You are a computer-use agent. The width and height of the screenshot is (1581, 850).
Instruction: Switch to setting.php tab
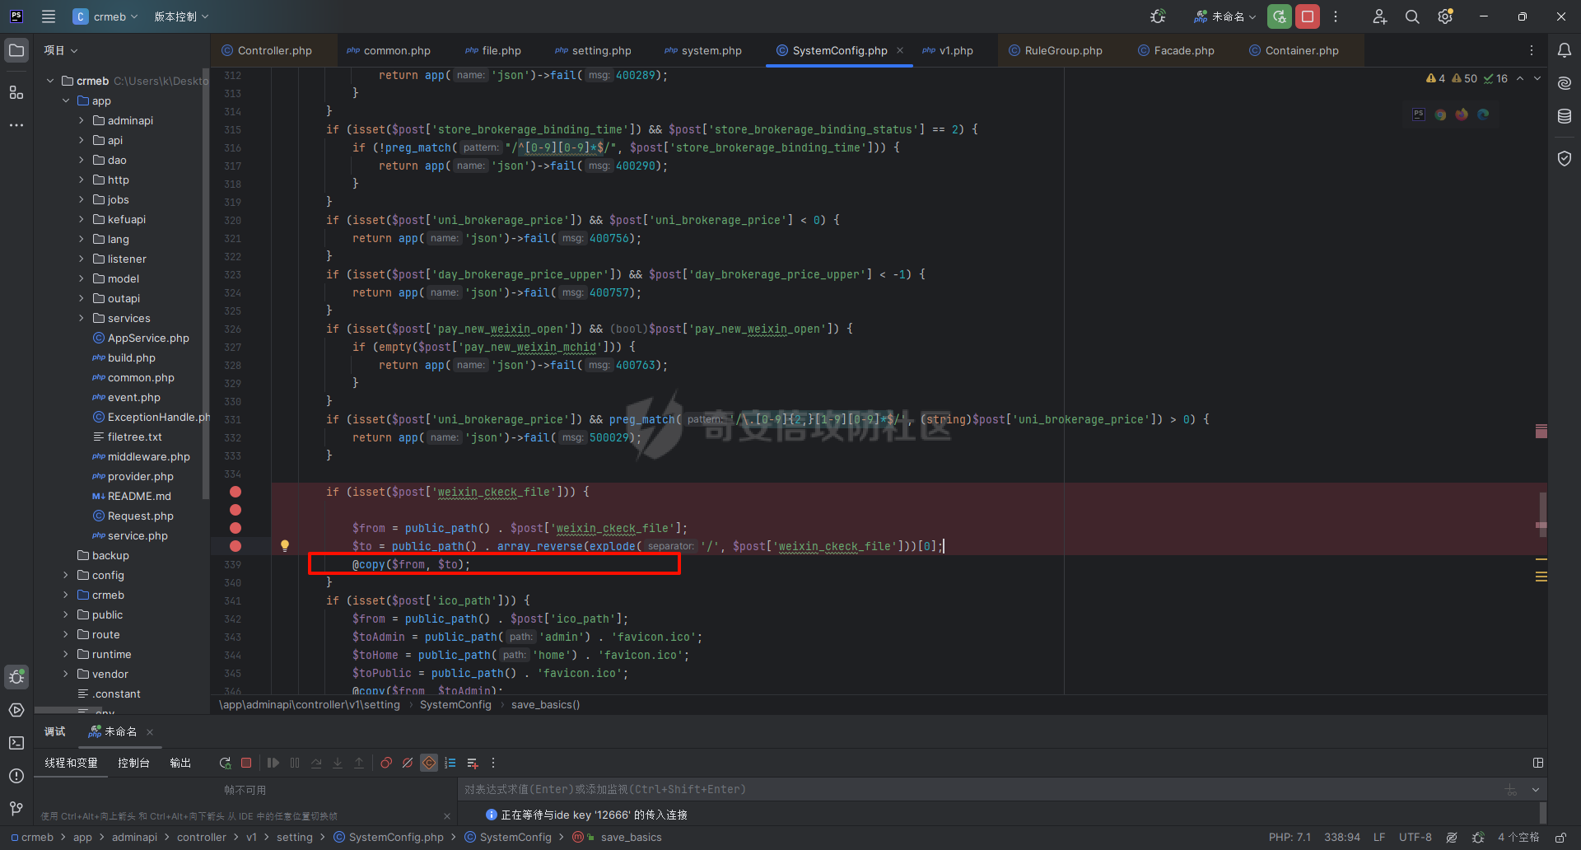[x=593, y=50]
